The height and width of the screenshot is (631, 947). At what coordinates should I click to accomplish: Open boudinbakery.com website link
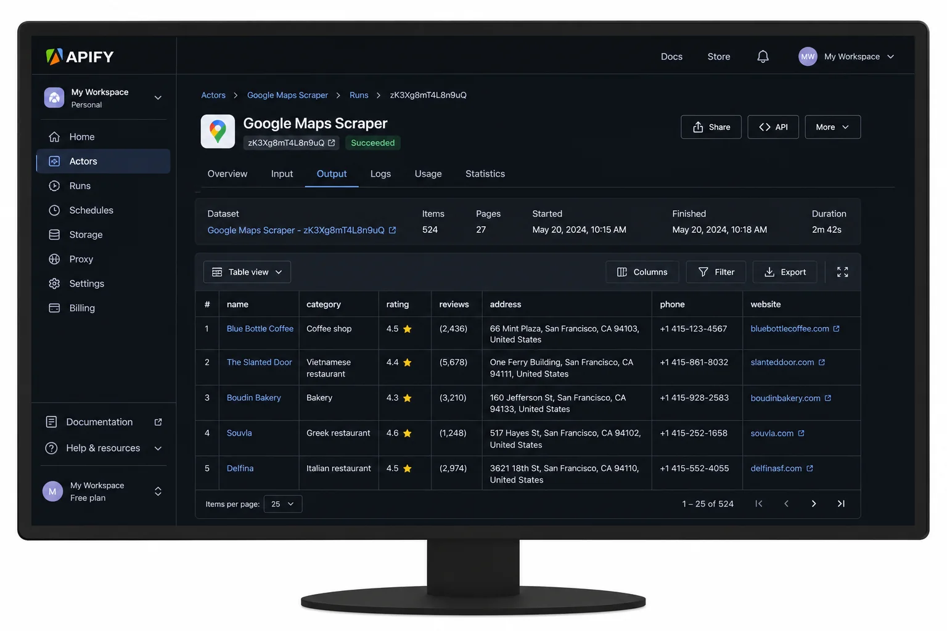pos(785,399)
